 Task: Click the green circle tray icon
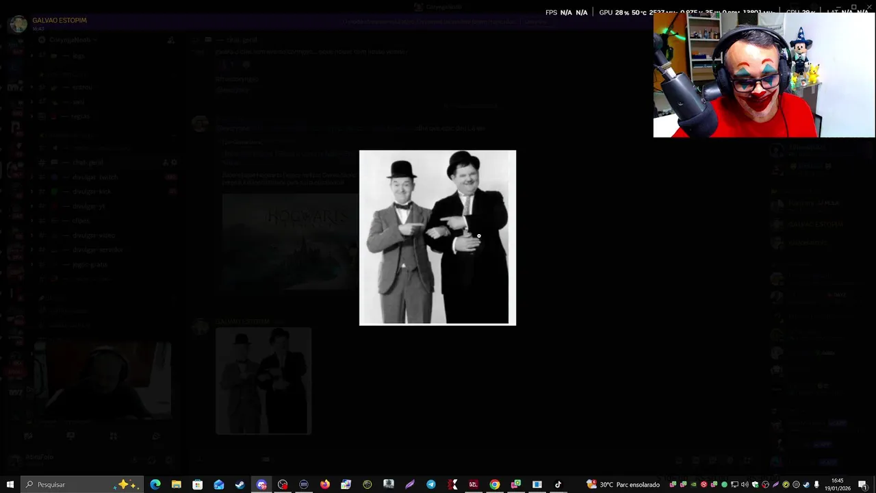coord(724,484)
